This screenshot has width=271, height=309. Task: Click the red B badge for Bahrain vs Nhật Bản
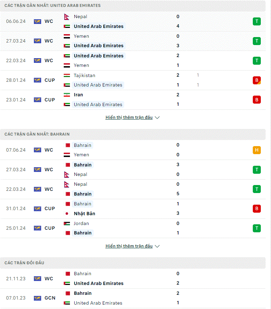(256, 209)
